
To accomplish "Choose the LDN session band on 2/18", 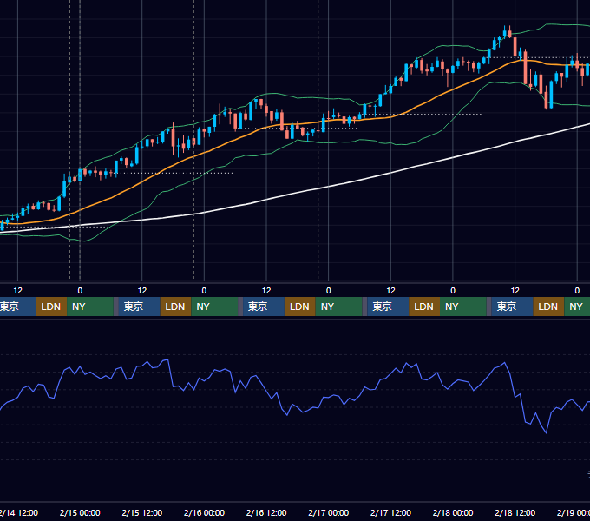I will (548, 307).
